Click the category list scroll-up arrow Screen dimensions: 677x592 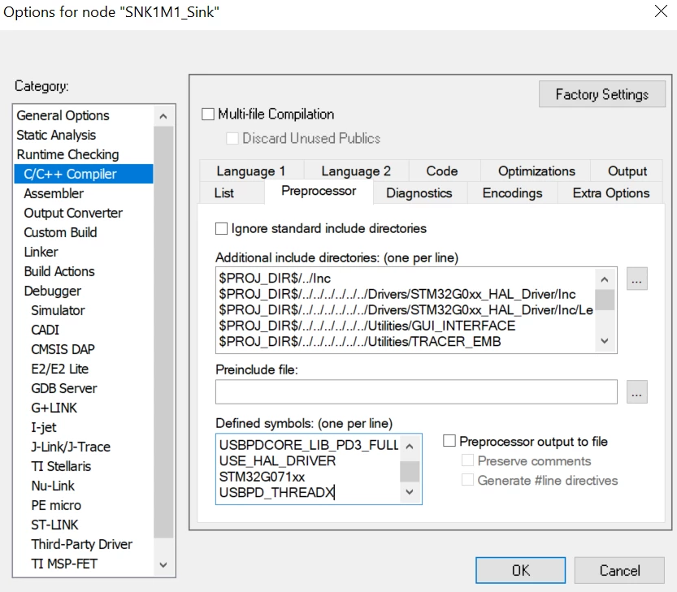point(163,116)
